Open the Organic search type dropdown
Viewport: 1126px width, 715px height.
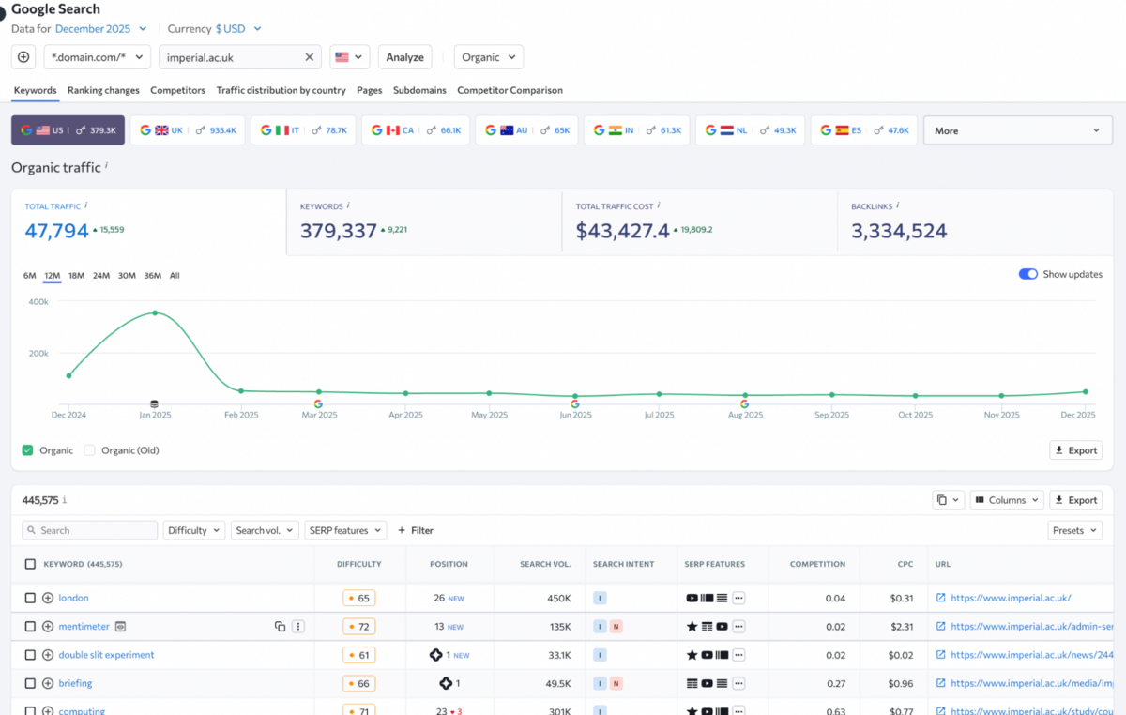coord(489,57)
